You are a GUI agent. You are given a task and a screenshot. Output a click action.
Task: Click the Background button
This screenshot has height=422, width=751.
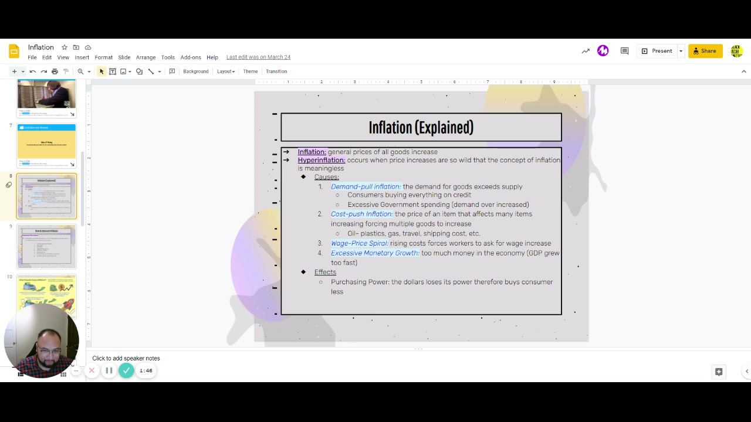tap(195, 72)
